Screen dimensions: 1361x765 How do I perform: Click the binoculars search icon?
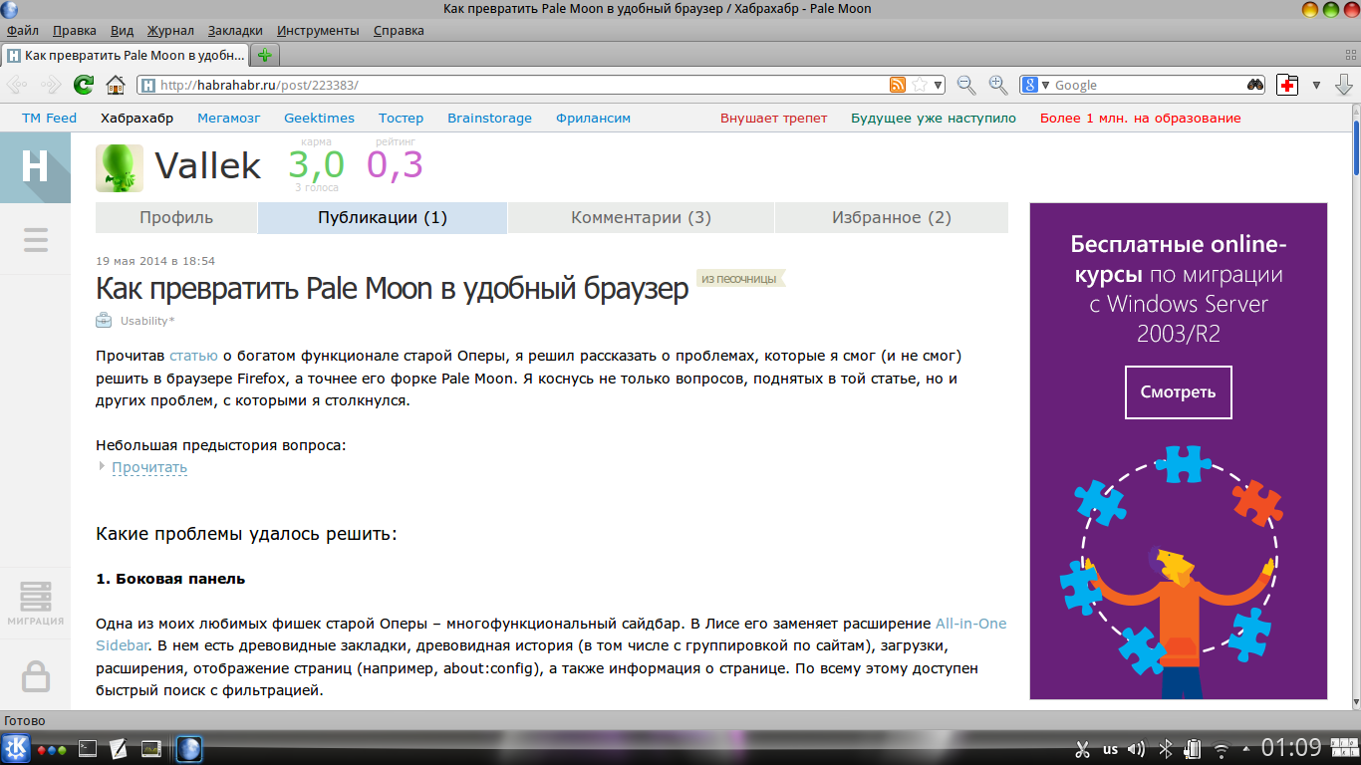[x=1255, y=85]
